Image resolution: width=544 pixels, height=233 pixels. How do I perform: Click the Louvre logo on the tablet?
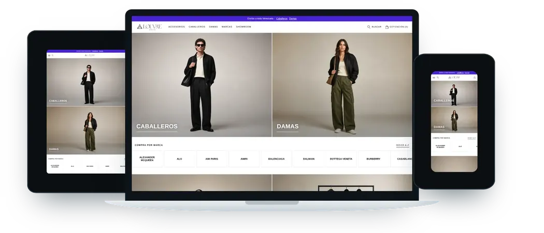click(90, 55)
